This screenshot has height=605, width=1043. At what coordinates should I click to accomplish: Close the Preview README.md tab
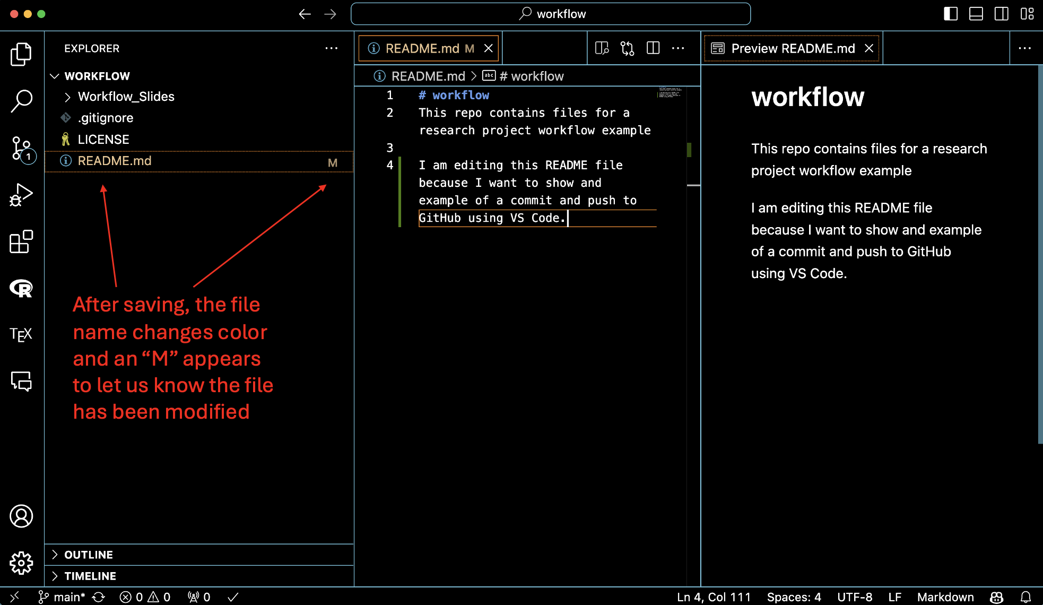tap(869, 48)
